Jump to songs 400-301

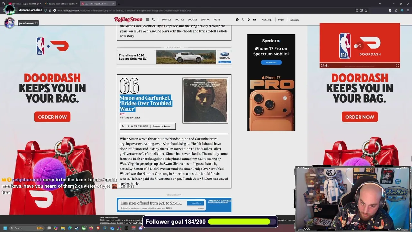coord(179,20)
